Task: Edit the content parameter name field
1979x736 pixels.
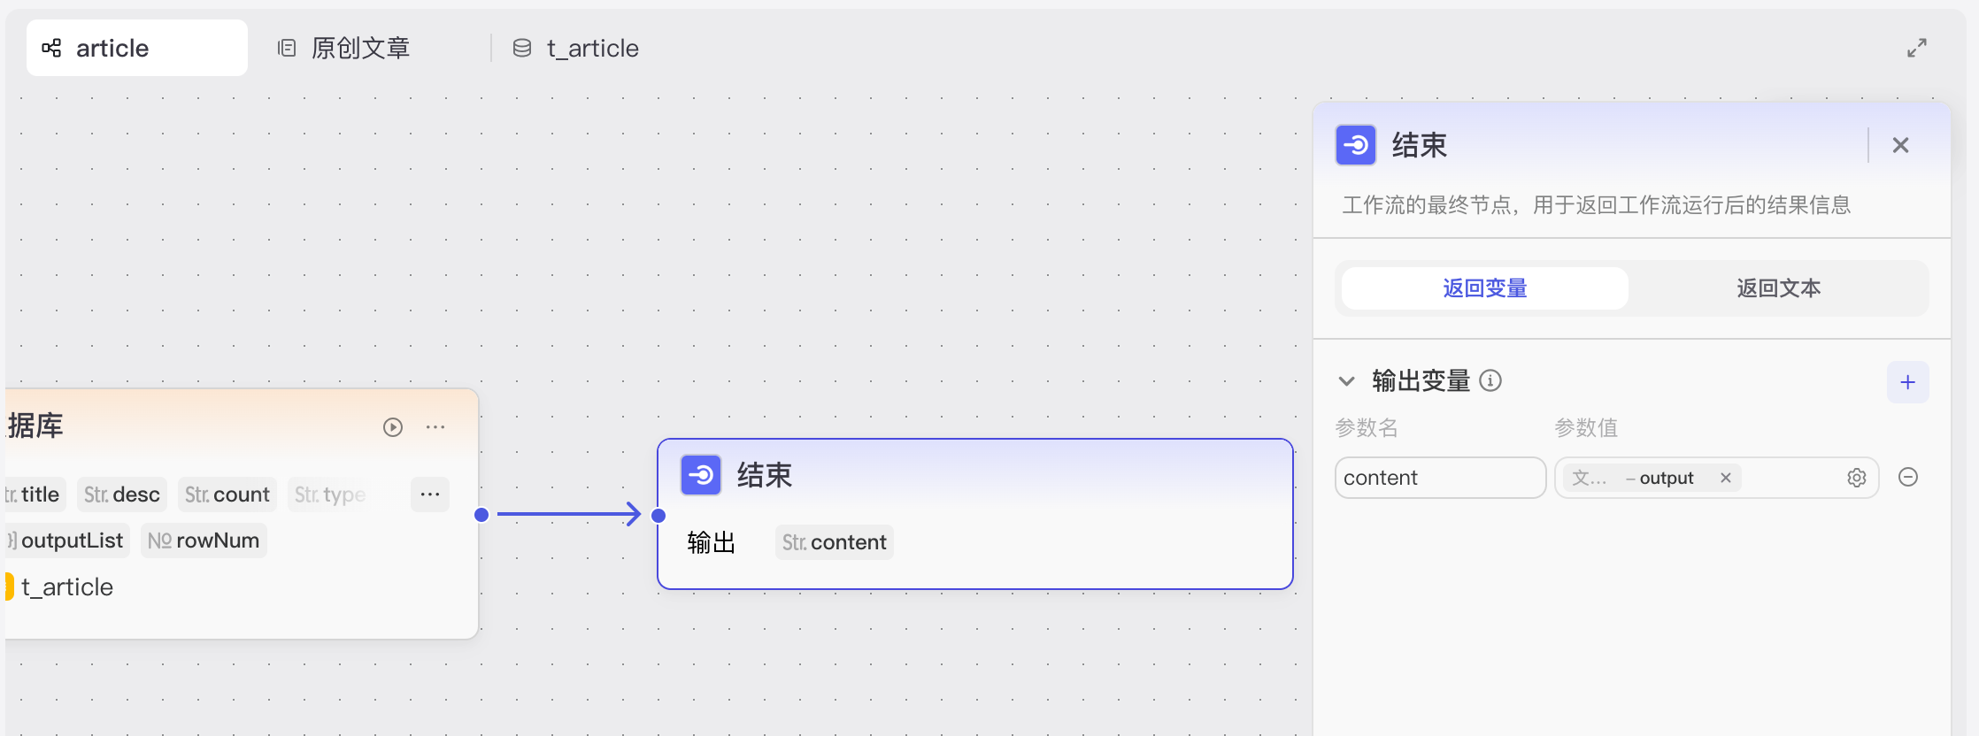Action: point(1439,478)
